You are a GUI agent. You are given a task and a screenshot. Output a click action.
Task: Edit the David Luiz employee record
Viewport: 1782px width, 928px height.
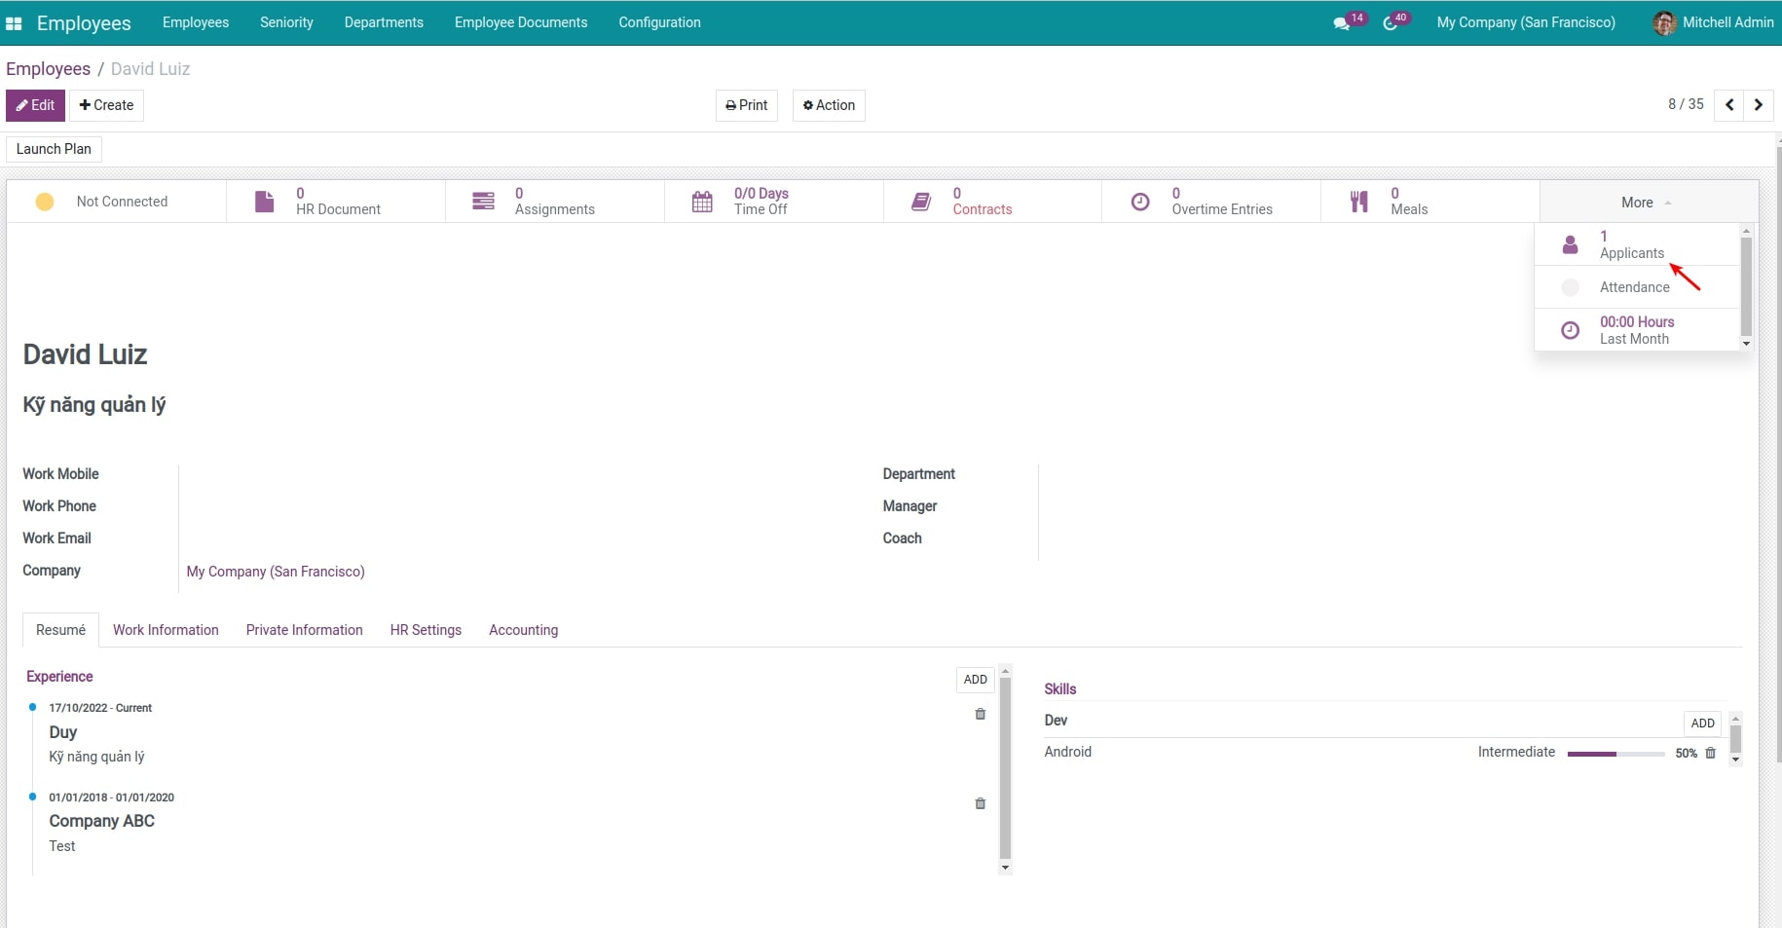click(x=35, y=105)
